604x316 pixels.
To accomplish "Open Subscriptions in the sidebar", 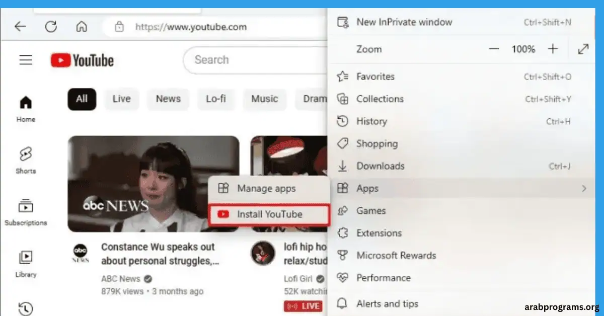I will click(26, 212).
